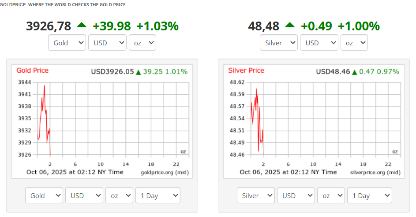416x217 pixels.
Task: Click the Silver Price chart title
Action: click(246, 70)
